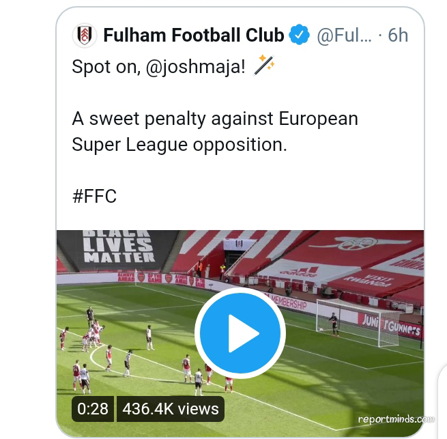Viewport: 447px width, 439px height.
Task: Click the truncated @Ful... handle
Action: [x=344, y=35]
